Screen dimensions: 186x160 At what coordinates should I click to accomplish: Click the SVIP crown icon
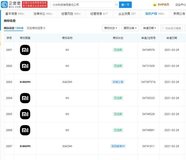pos(155,5)
